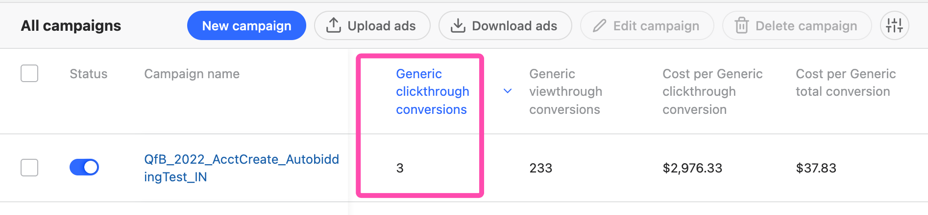Image resolution: width=928 pixels, height=215 pixels.
Task: Toggle off the campaign status switch
Action: pyautogui.click(x=84, y=167)
